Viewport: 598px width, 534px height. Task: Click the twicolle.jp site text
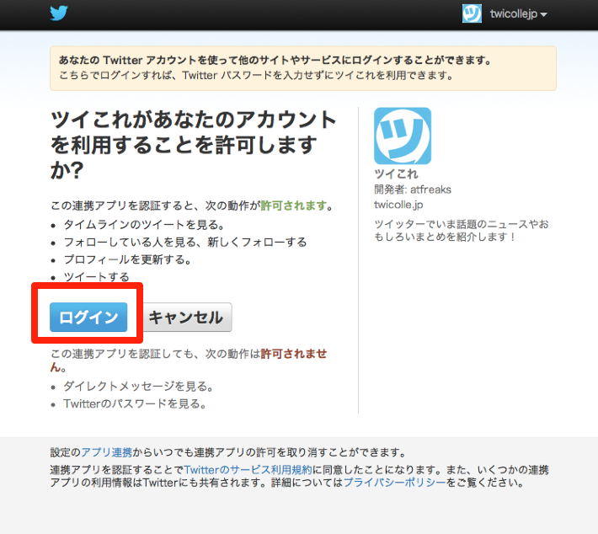(x=398, y=205)
